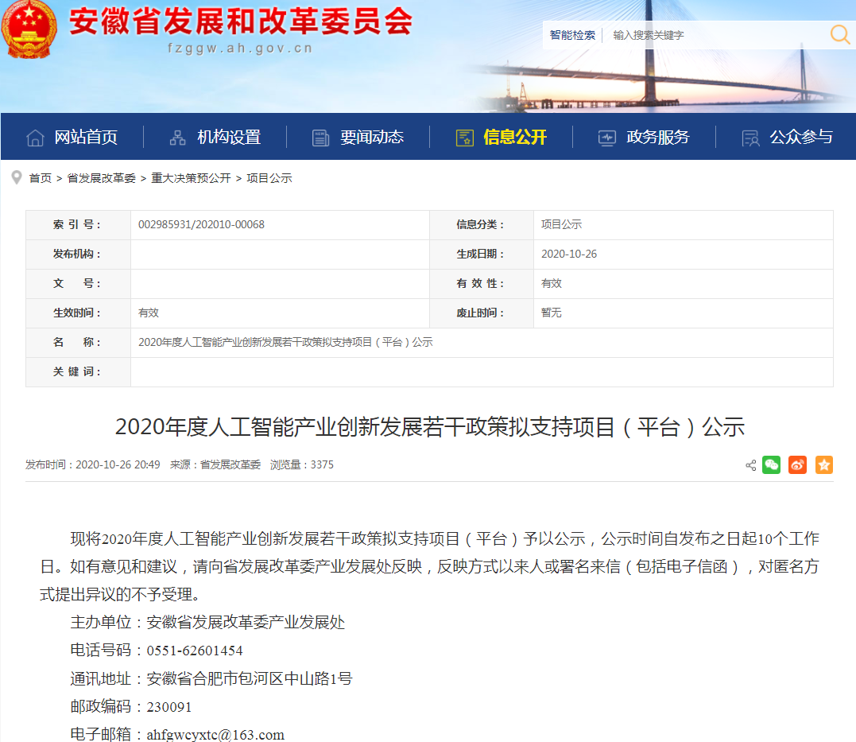
Task: Click 项目公示 breadcrumb link
Action: pyautogui.click(x=269, y=178)
